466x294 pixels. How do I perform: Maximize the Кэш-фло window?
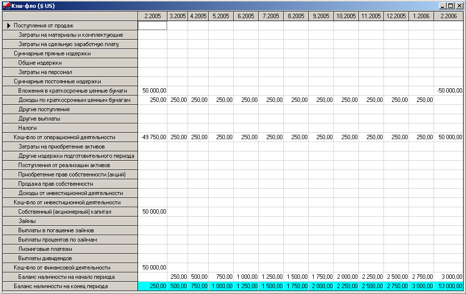451,6
